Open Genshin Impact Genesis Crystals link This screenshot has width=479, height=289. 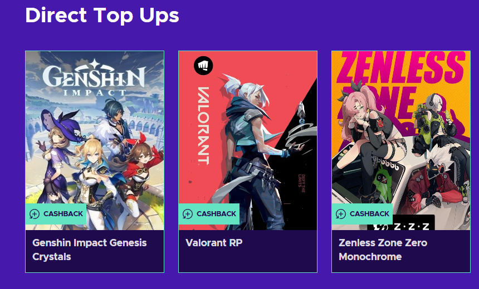89,250
